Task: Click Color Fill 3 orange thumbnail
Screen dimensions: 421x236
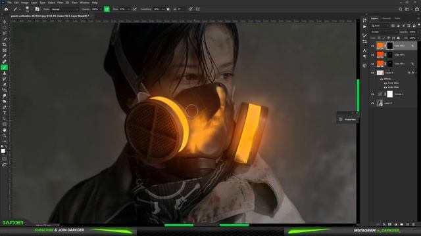Action: 380,46
